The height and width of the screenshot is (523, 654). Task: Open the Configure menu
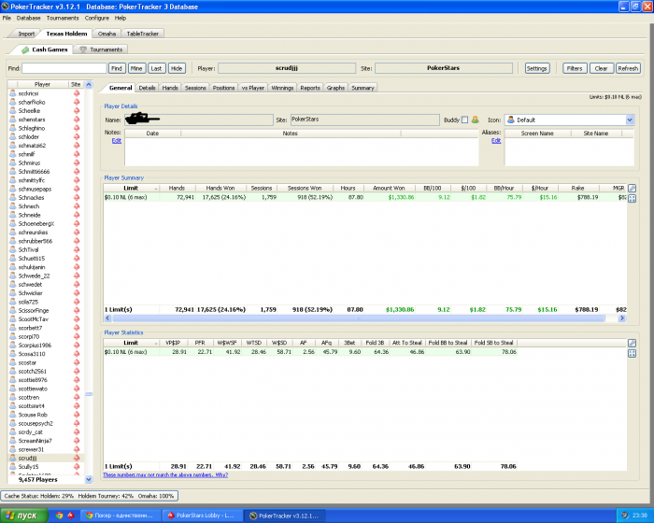tap(96, 18)
